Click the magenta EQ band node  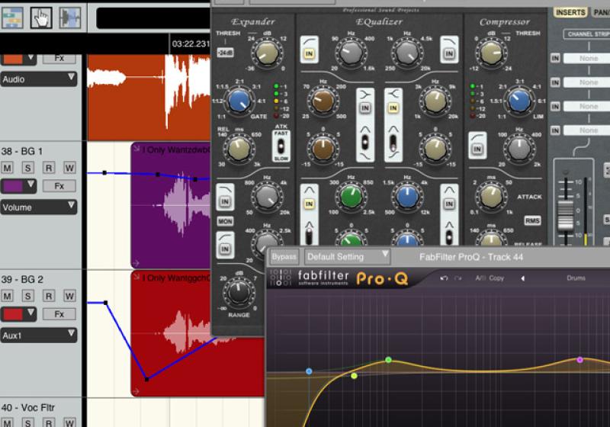point(580,360)
